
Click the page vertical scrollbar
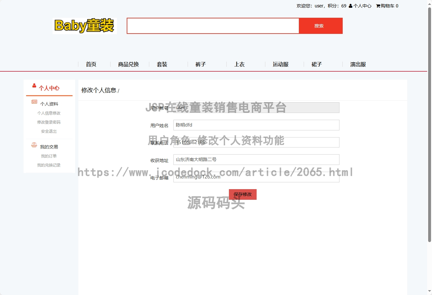pyautogui.click(x=429, y=124)
